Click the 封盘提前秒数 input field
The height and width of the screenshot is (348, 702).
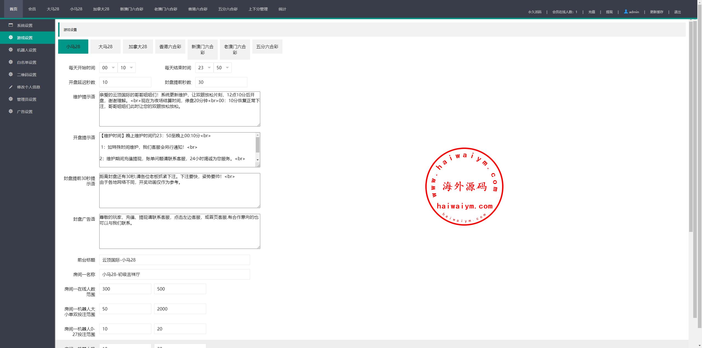(x=221, y=82)
